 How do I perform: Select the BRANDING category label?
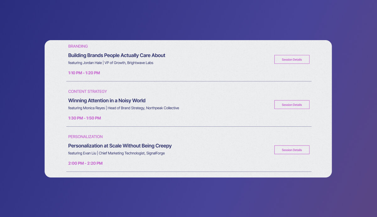(x=78, y=46)
